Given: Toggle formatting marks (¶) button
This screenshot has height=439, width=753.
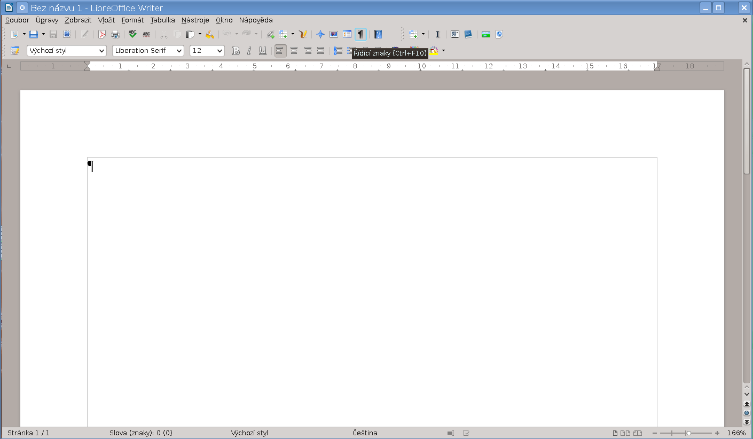Looking at the screenshot, I should coord(360,34).
